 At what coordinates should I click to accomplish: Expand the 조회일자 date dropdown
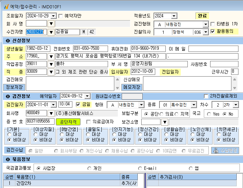pyautogui.click(x=53, y=16)
